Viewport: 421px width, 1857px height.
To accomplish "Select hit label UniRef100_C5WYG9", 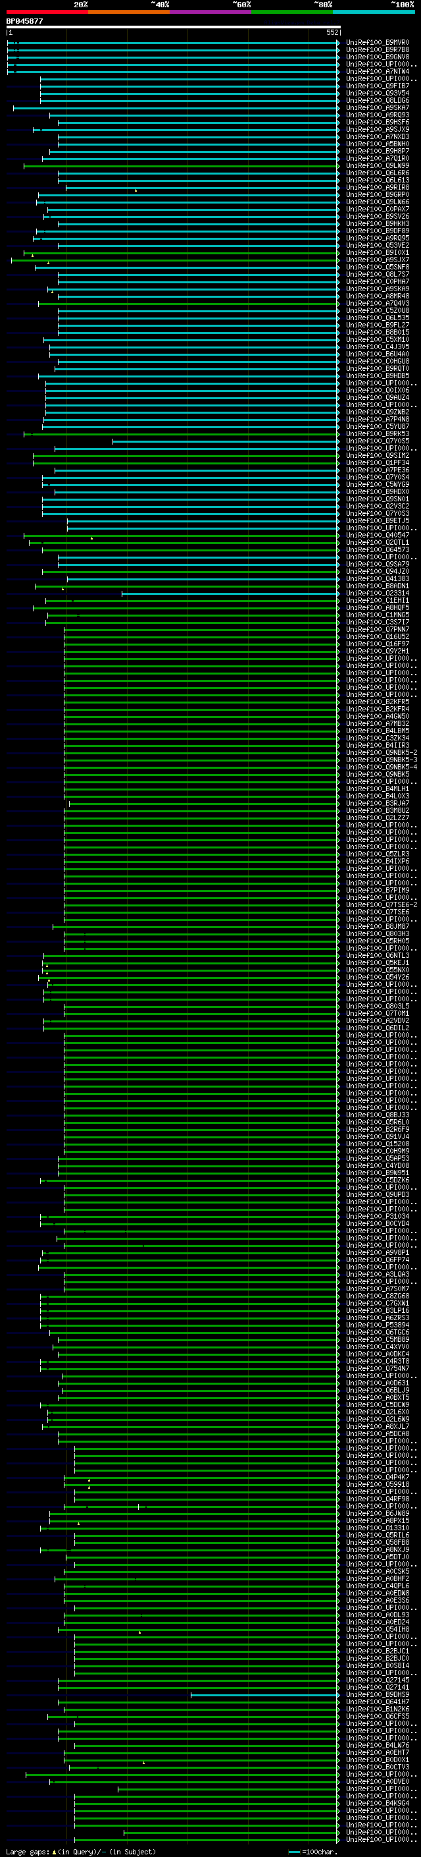I will [x=378, y=484].
